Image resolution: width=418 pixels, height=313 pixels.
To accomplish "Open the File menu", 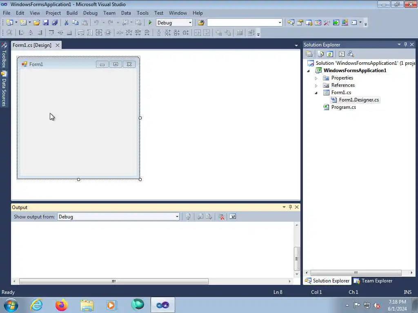I will (x=7, y=13).
